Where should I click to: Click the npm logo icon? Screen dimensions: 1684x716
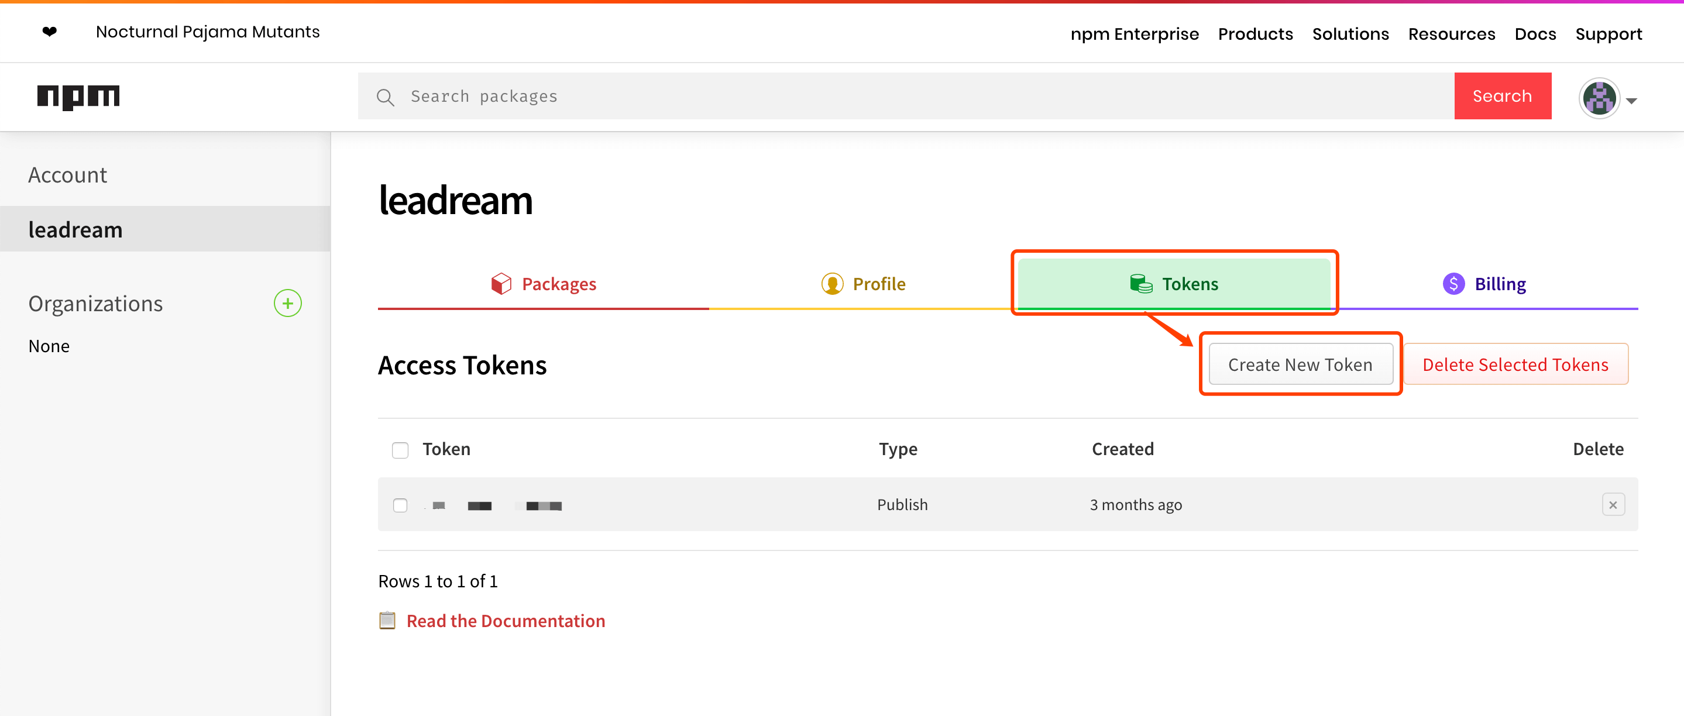pos(81,95)
